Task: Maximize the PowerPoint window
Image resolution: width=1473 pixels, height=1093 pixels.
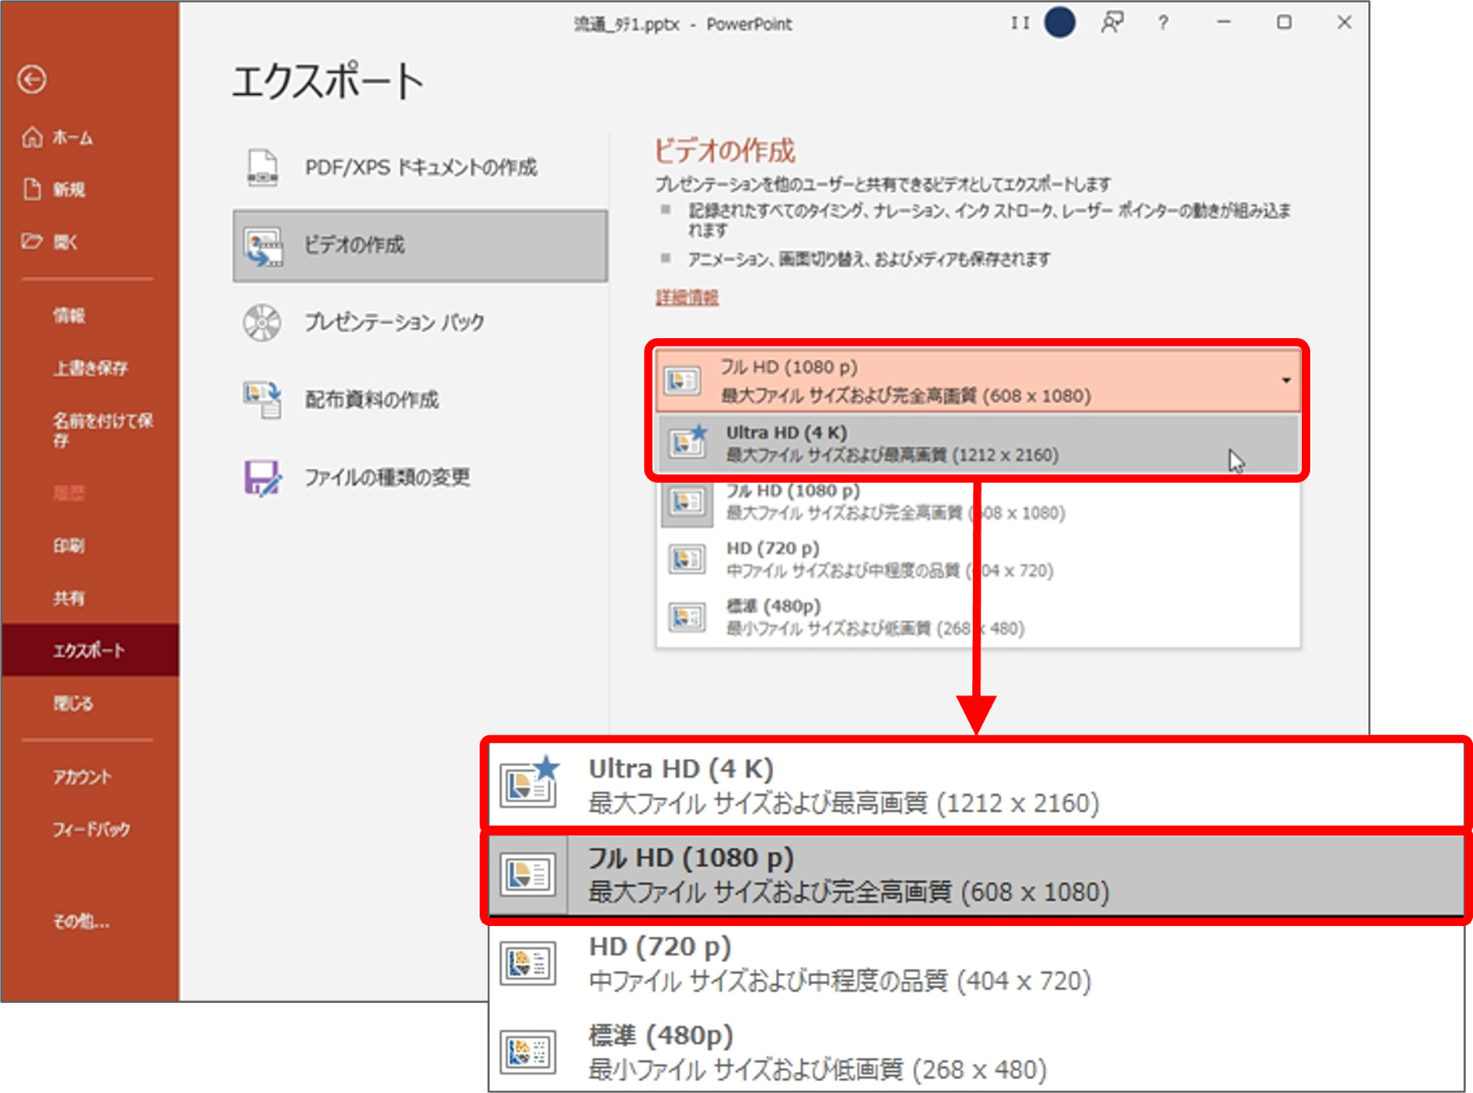Action: coord(1284,23)
